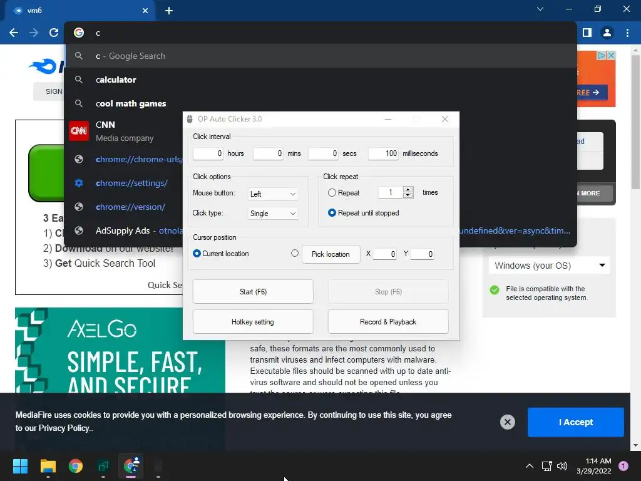
Task: Open the chrome://settings/ suggestion
Action: (125, 183)
